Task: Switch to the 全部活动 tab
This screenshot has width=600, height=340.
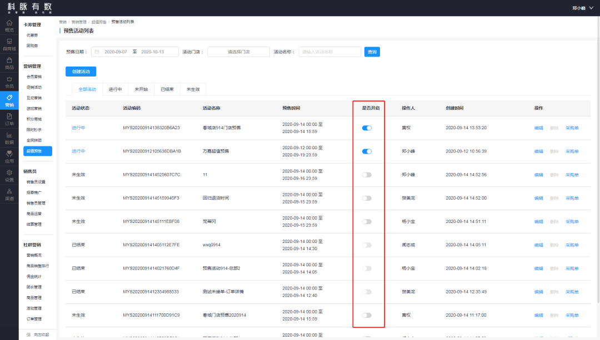Action: pyautogui.click(x=87, y=89)
